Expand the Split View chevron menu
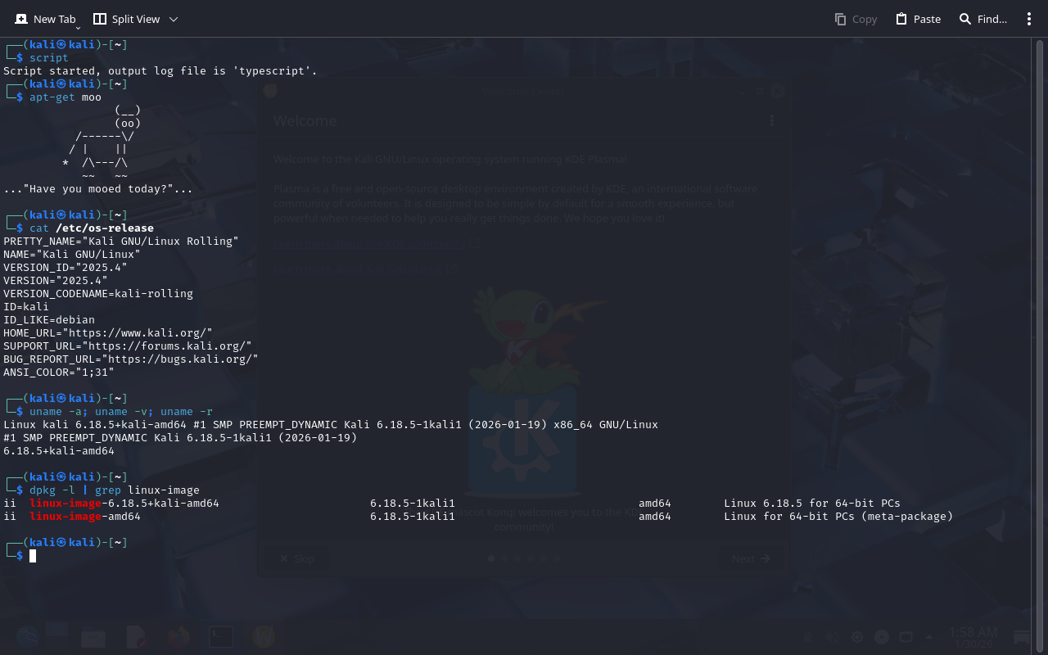Image resolution: width=1048 pixels, height=655 pixels. click(173, 19)
